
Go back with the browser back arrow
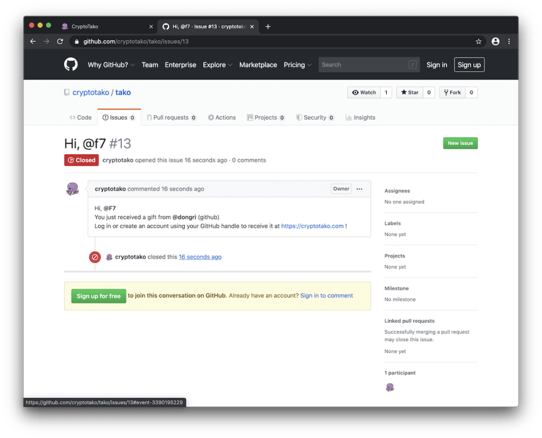click(x=33, y=41)
